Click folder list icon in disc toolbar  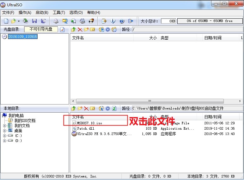coord(114,30)
